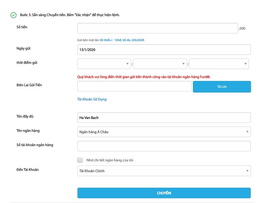Open the last thời điểm gửi dropdown
This screenshot has width=269, height=203.
(x=219, y=64)
